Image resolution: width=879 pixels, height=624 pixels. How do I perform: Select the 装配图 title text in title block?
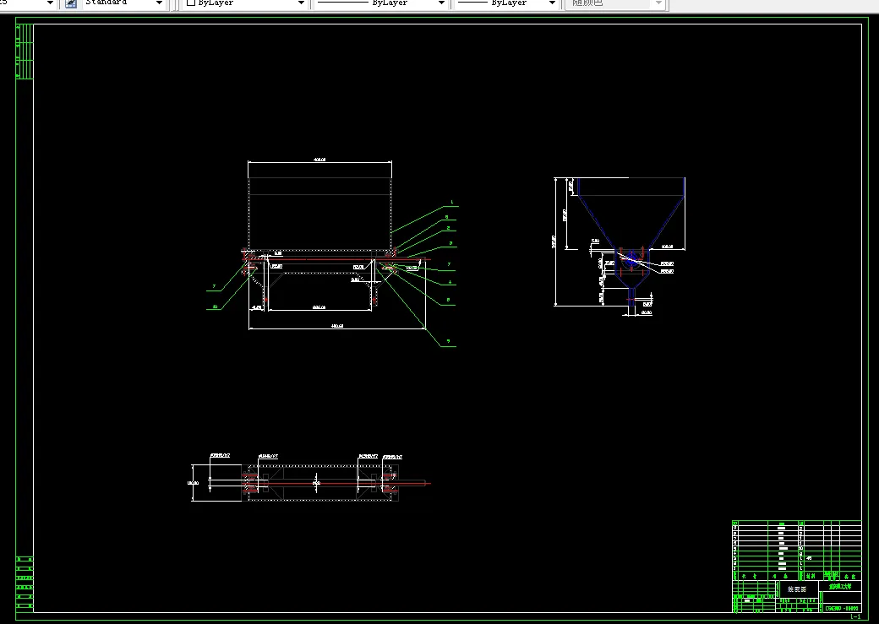point(797,589)
